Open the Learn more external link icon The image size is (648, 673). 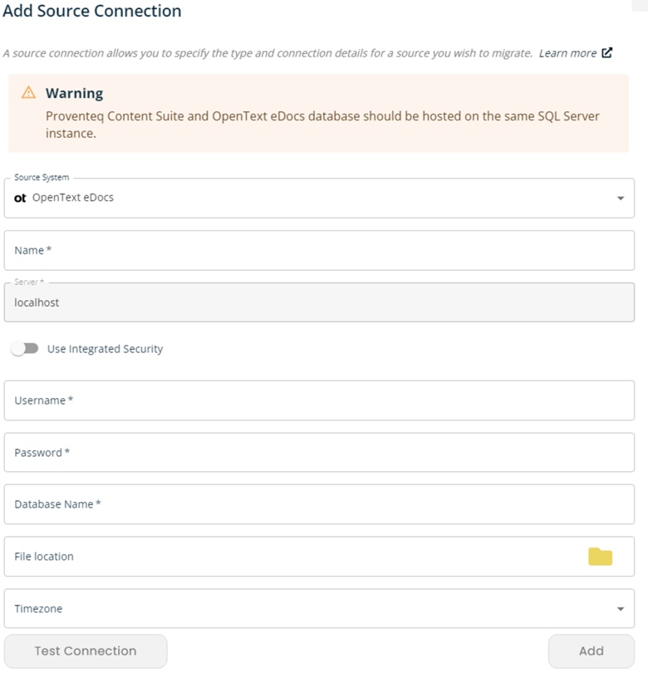pyautogui.click(x=606, y=53)
